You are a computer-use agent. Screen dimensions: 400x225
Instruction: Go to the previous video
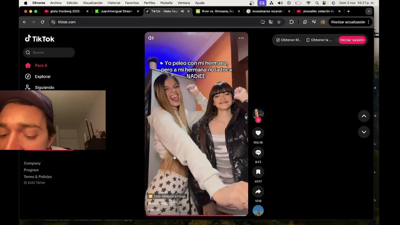pyautogui.click(x=364, y=116)
